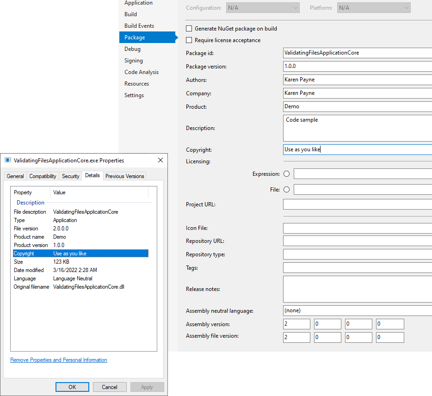This screenshot has height=396, width=432.
Task: Go to the Build Events page
Action: coord(139,25)
